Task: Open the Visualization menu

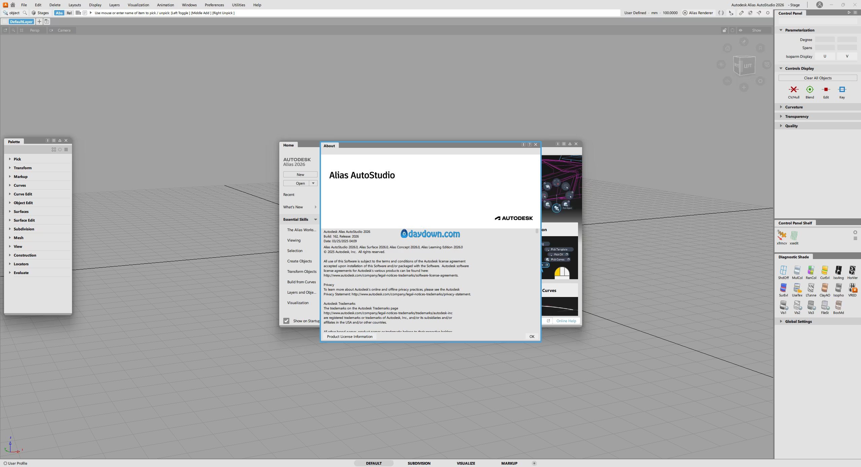Action: [x=138, y=5]
